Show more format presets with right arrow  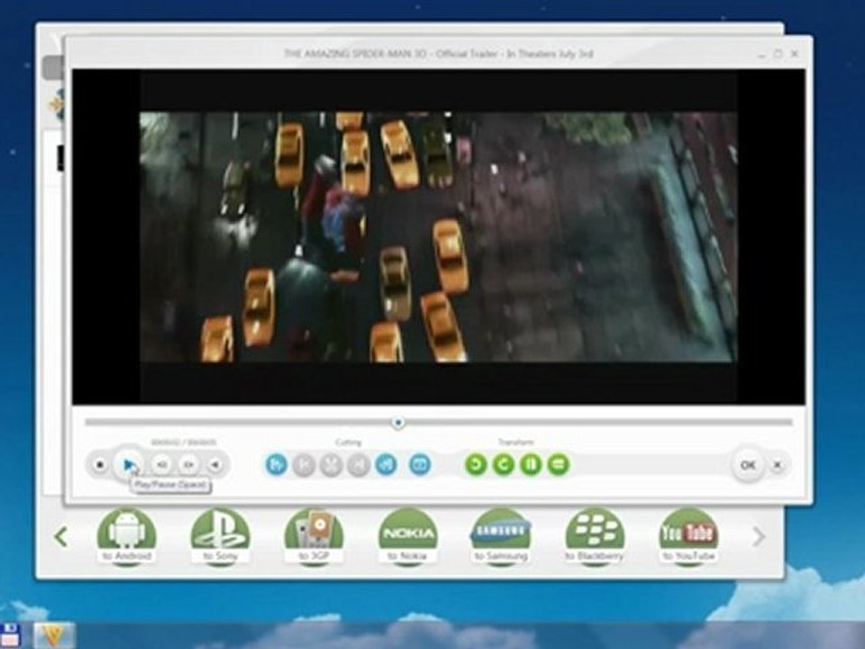coord(759,536)
